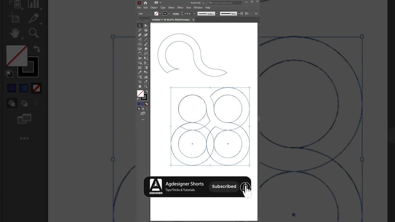
Task: Swap fill and stroke colors
Action: [x=147, y=92]
